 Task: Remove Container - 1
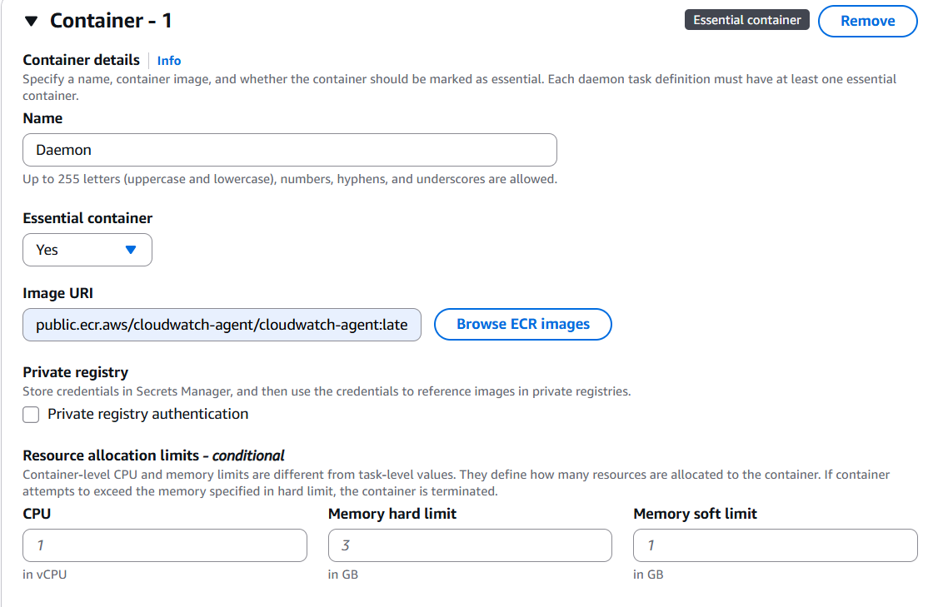(867, 21)
